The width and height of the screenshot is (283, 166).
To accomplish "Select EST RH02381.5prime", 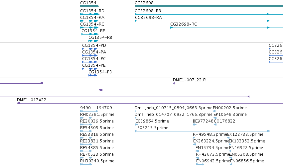I will (97, 115).
